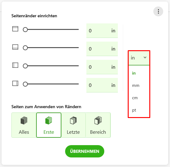
Task: Click the left margin value field
Action: click(102, 67)
